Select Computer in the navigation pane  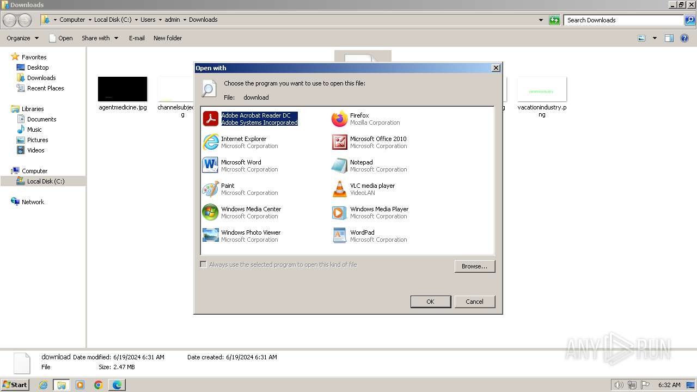click(x=34, y=171)
